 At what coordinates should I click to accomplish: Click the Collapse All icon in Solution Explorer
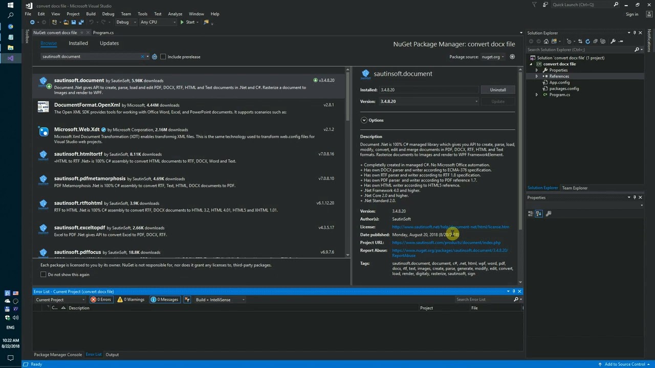(595, 41)
